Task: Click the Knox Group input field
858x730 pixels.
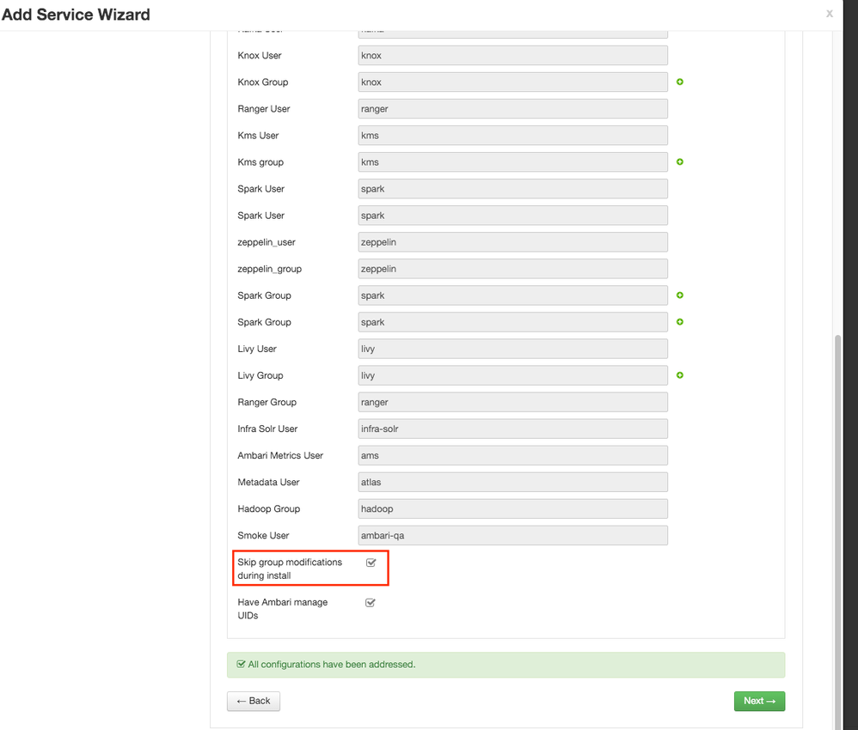Action: click(x=512, y=82)
